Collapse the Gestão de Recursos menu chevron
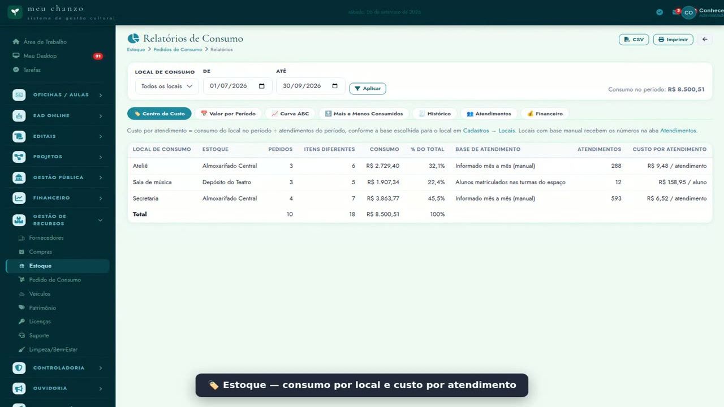Viewport: 724px width, 407px height. tap(101, 220)
